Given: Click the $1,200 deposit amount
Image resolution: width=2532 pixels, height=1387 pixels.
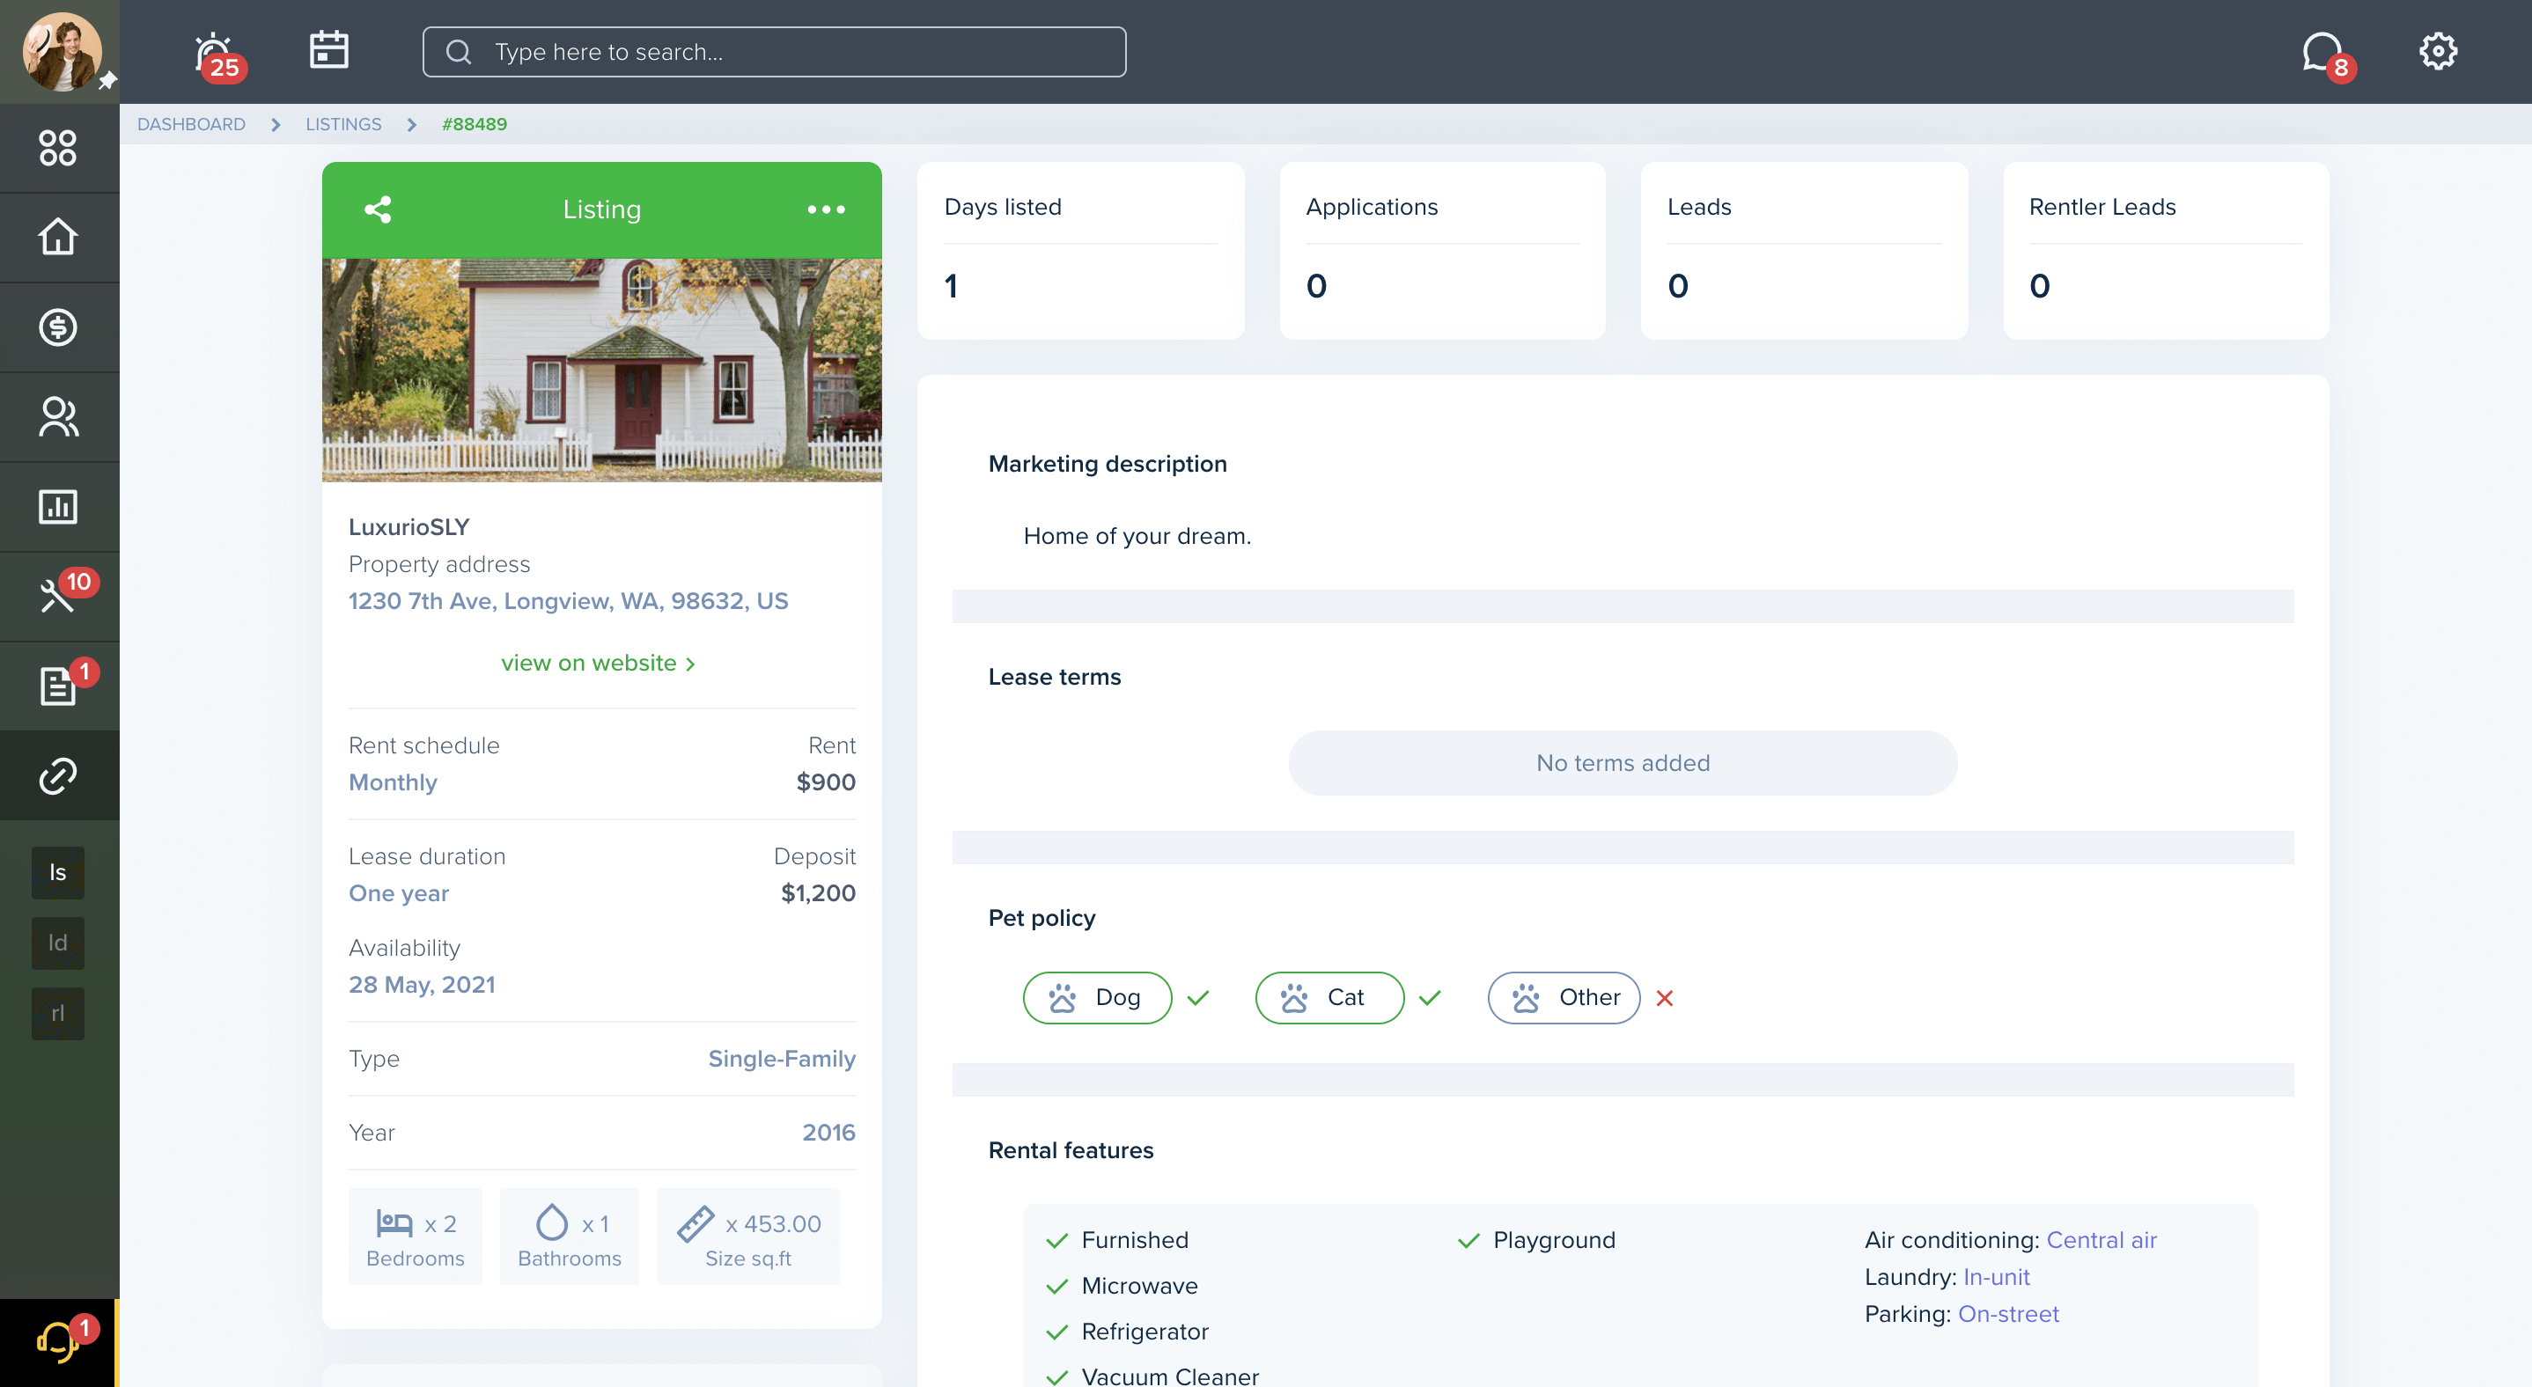Looking at the screenshot, I should 818,894.
